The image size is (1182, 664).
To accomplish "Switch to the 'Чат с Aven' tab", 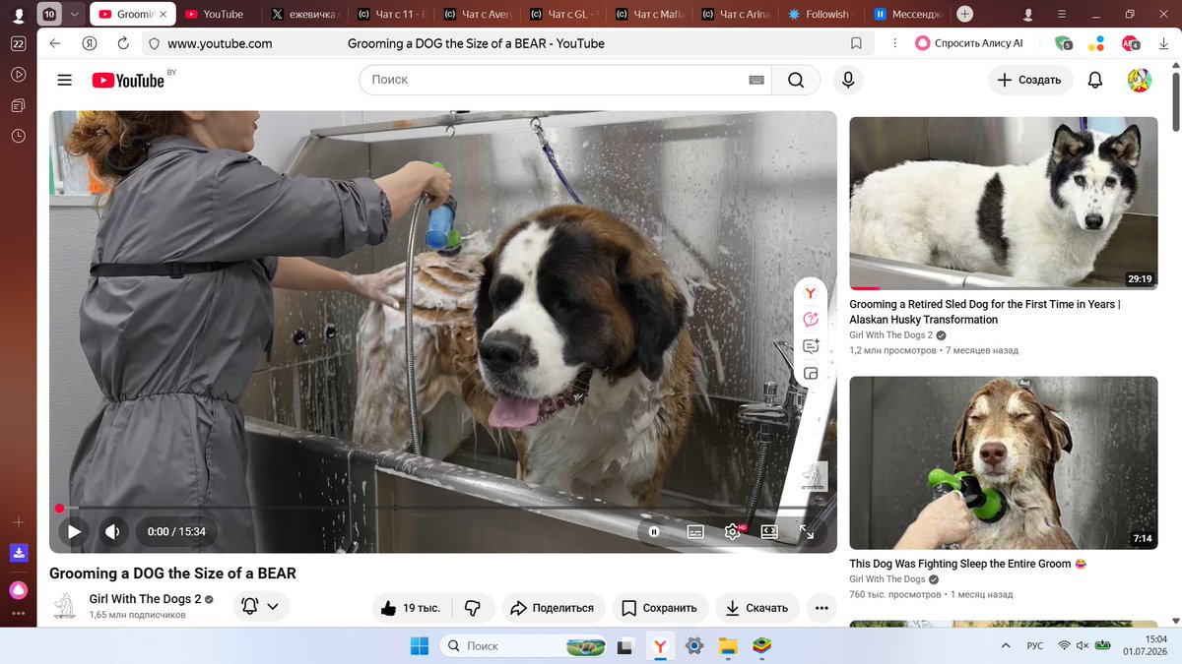I will pyautogui.click(x=478, y=14).
